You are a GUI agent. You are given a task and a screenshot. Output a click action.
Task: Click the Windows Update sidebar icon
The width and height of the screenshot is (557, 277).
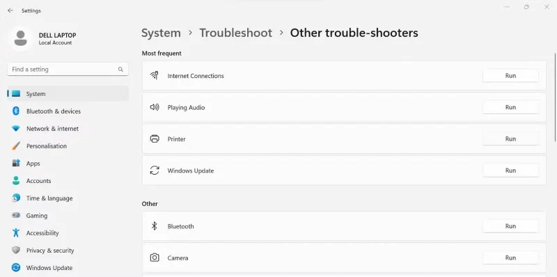pyautogui.click(x=16, y=268)
